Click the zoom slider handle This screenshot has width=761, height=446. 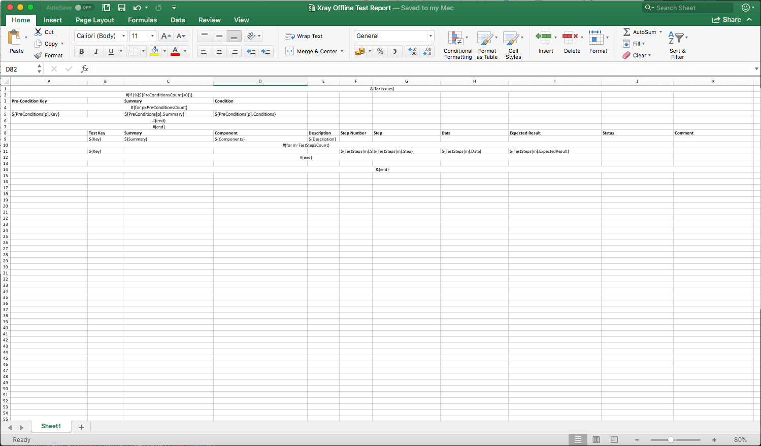point(671,440)
